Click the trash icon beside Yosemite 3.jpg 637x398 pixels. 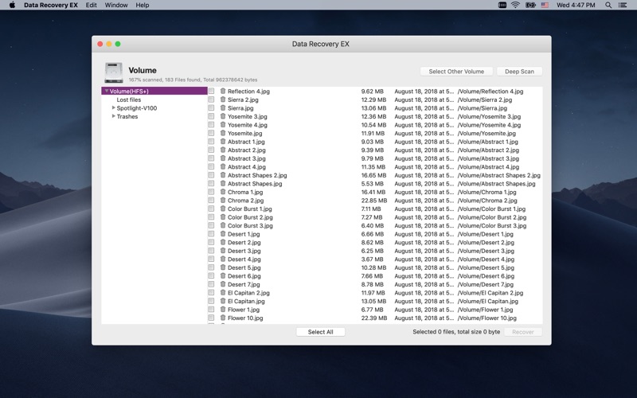[223, 116]
